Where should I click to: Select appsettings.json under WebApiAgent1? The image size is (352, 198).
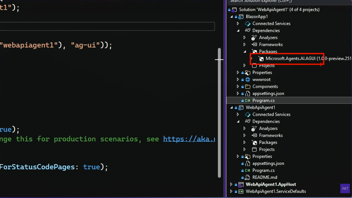click(x=268, y=163)
